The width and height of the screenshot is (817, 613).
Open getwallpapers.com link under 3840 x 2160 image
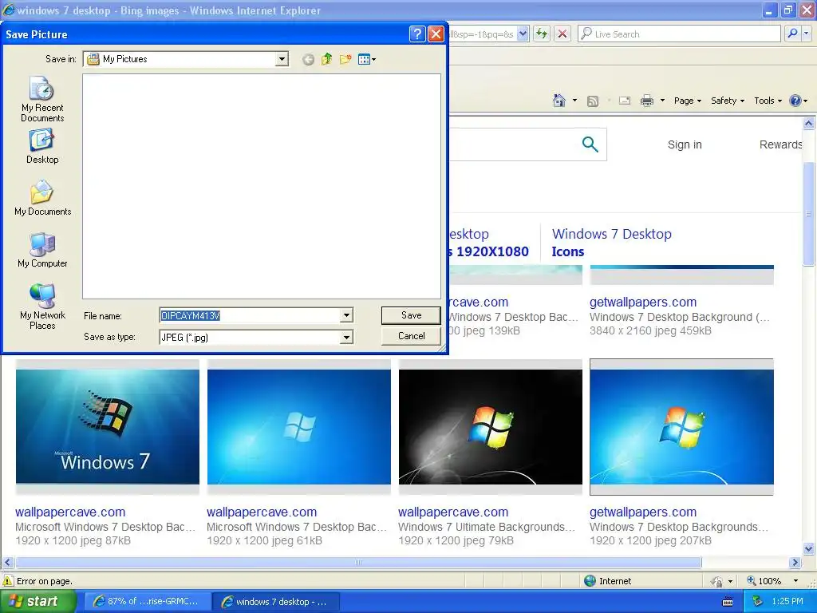[x=643, y=302]
